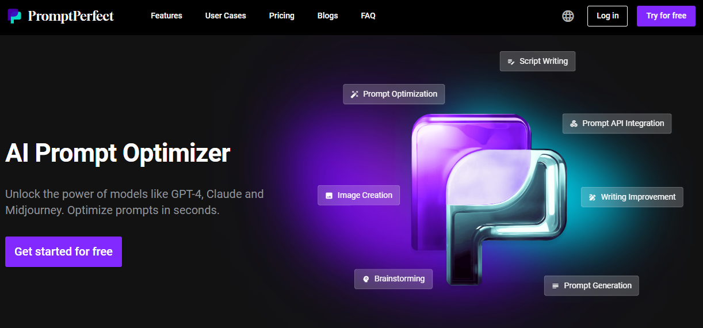Open the Features menu
Image resolution: width=703 pixels, height=328 pixels.
166,16
